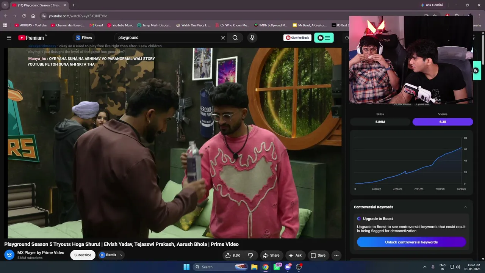
Task: Open Mr Beast, A Creator bookmark
Action: click(310, 25)
